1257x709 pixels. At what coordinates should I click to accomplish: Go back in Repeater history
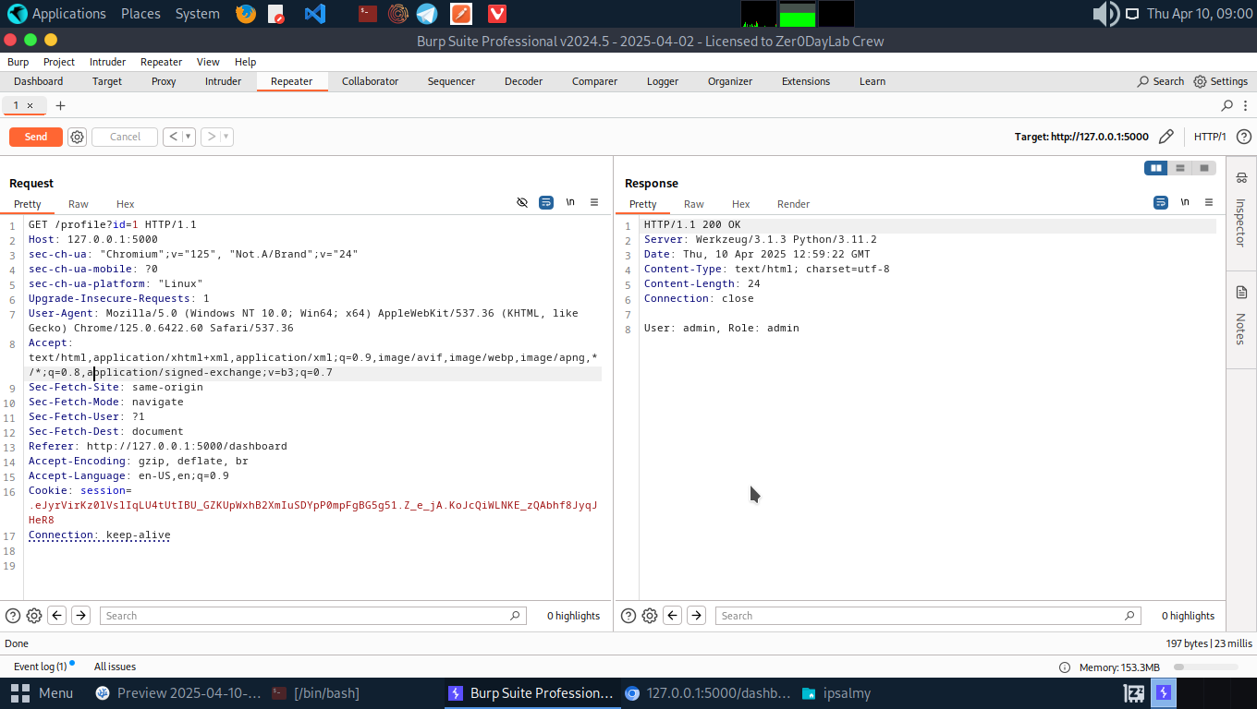pyautogui.click(x=173, y=137)
